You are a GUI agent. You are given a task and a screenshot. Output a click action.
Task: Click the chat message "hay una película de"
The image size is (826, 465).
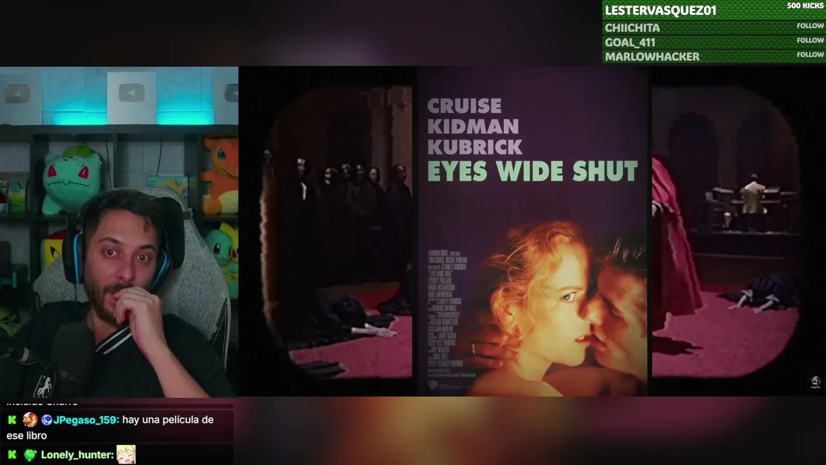[x=168, y=420]
